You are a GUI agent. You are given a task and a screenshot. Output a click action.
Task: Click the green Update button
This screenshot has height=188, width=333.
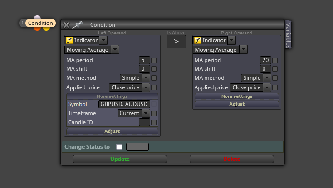(x=120, y=159)
